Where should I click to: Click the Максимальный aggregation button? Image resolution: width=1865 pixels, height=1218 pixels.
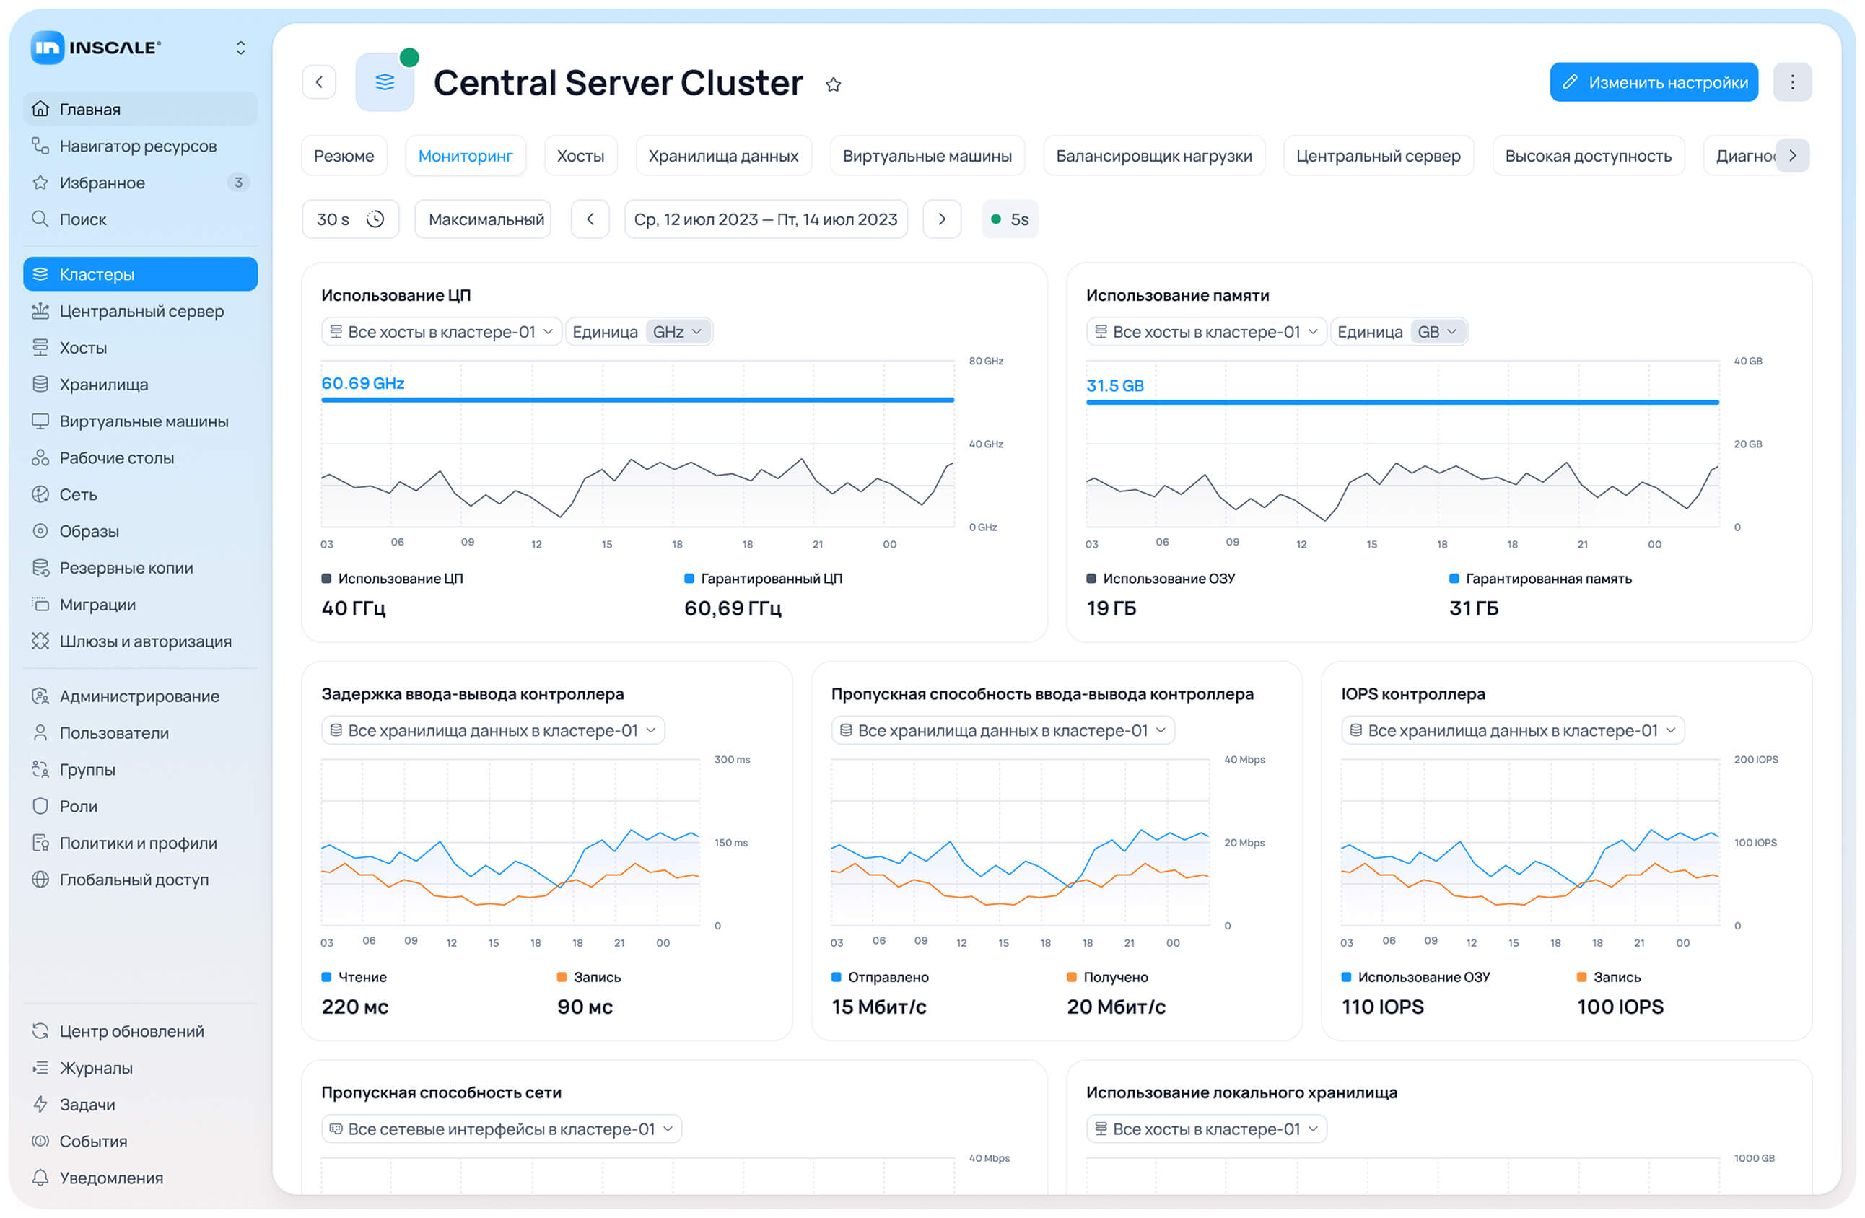coord(484,219)
